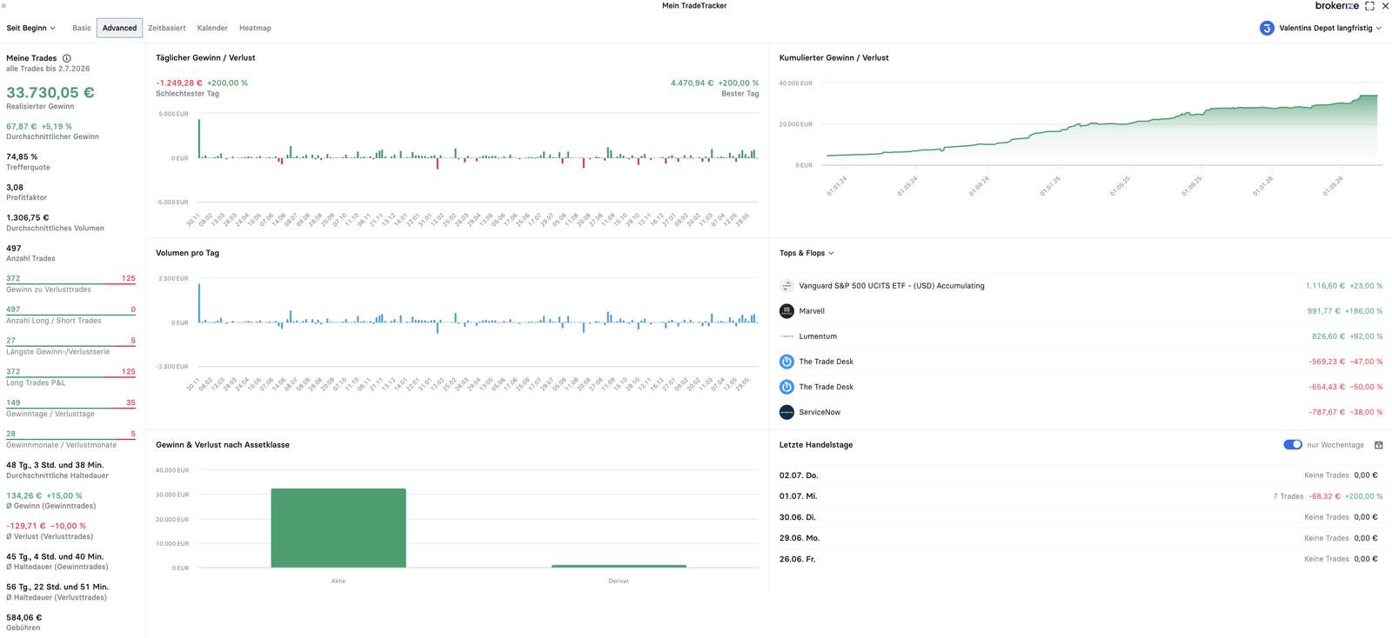Open the calendar icon in Letzte Handelstage
The image size is (1392, 638).
coord(1378,445)
